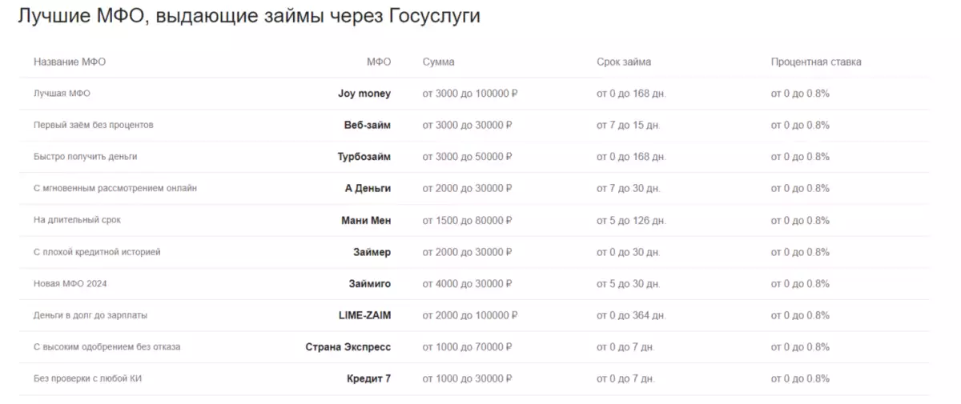Open the Мани Мен MFO link
The height and width of the screenshot is (404, 961).
pos(366,220)
